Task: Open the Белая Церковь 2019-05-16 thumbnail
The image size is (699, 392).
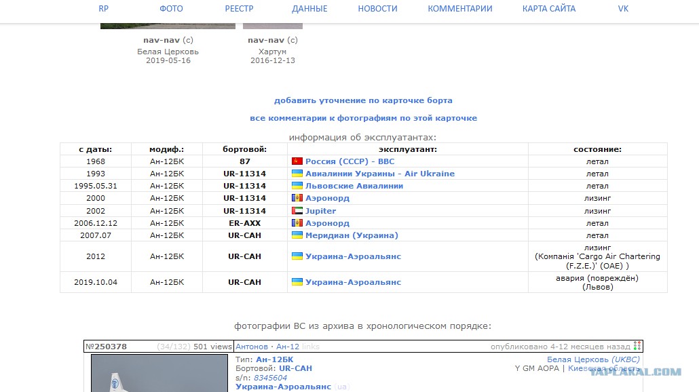Action: [168, 26]
